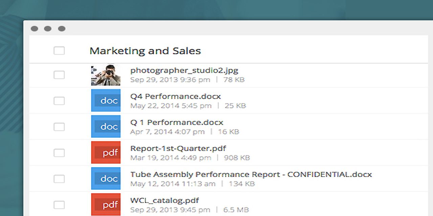Open the photographer_studio2.jpg image thumbnail

[106, 75]
